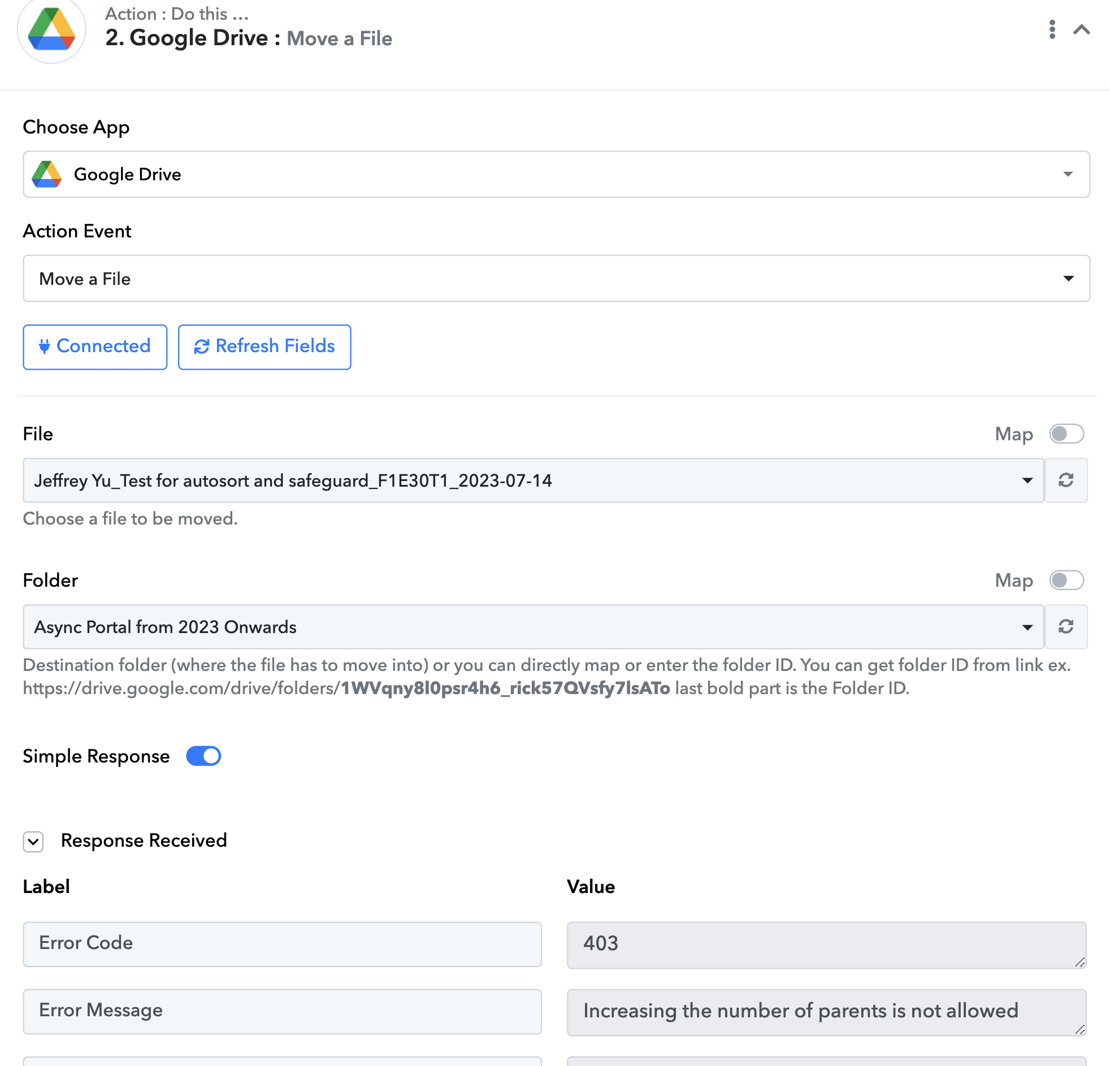Turn off the Simple Response toggle

pos(203,756)
